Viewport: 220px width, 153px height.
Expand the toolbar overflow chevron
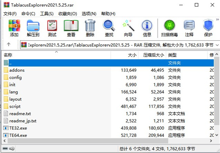pos(217,19)
